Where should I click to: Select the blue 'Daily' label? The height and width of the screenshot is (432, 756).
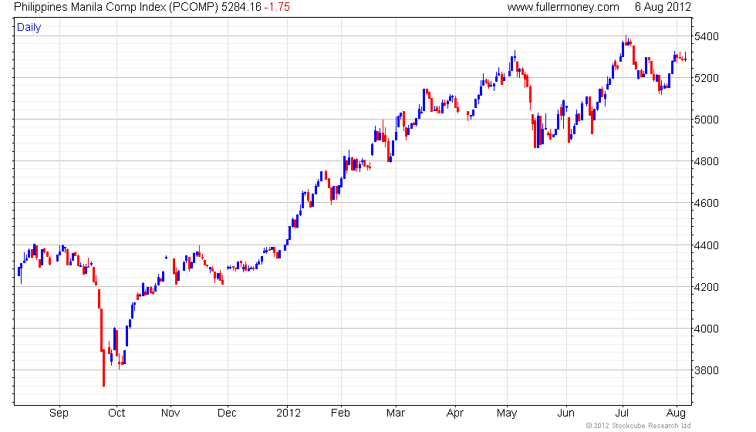(x=29, y=28)
